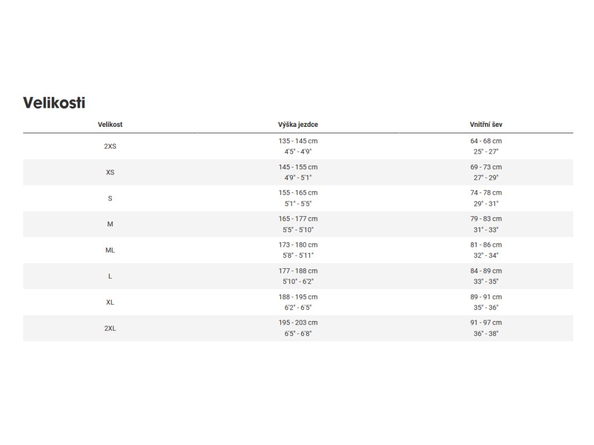Click rider height 165 - 177 cm

(x=298, y=219)
